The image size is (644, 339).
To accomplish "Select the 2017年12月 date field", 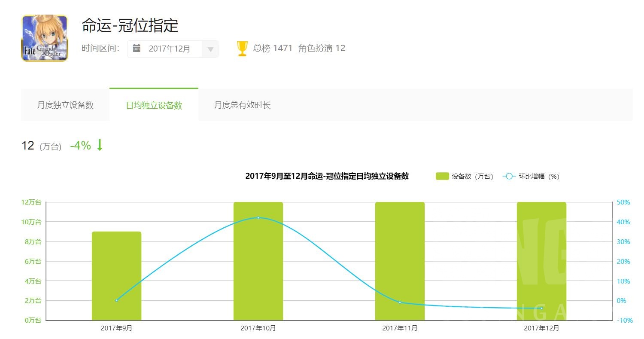I will (170, 49).
